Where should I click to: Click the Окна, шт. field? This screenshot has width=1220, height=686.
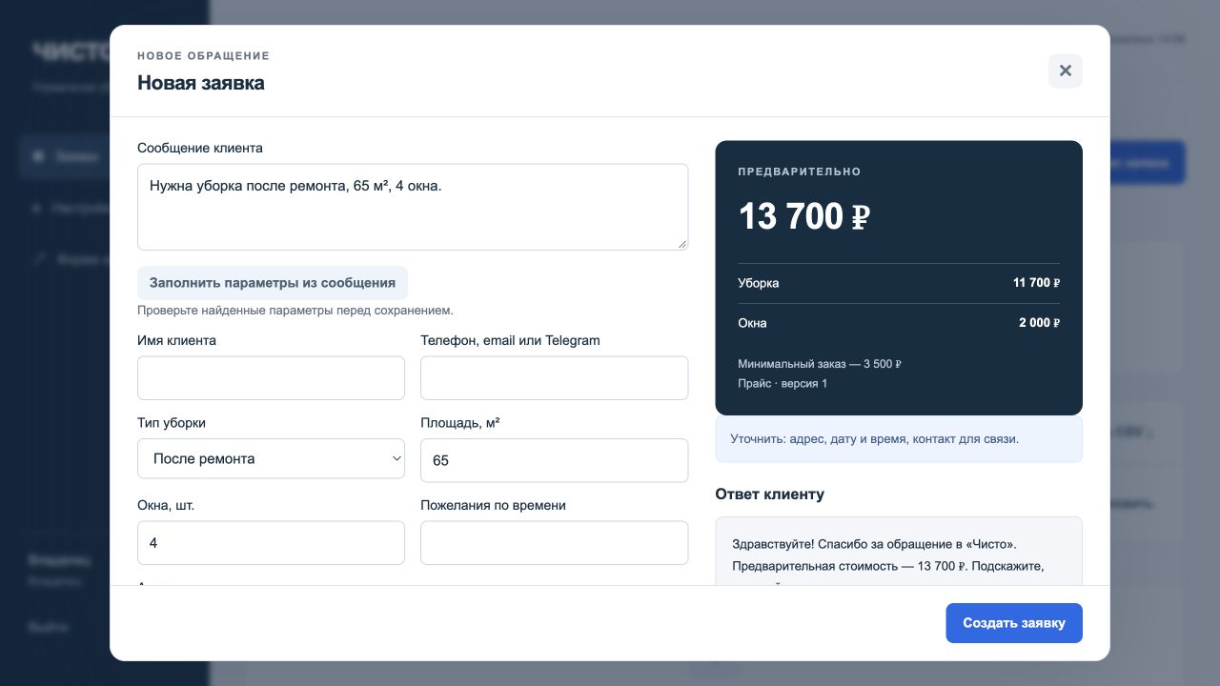tap(271, 543)
